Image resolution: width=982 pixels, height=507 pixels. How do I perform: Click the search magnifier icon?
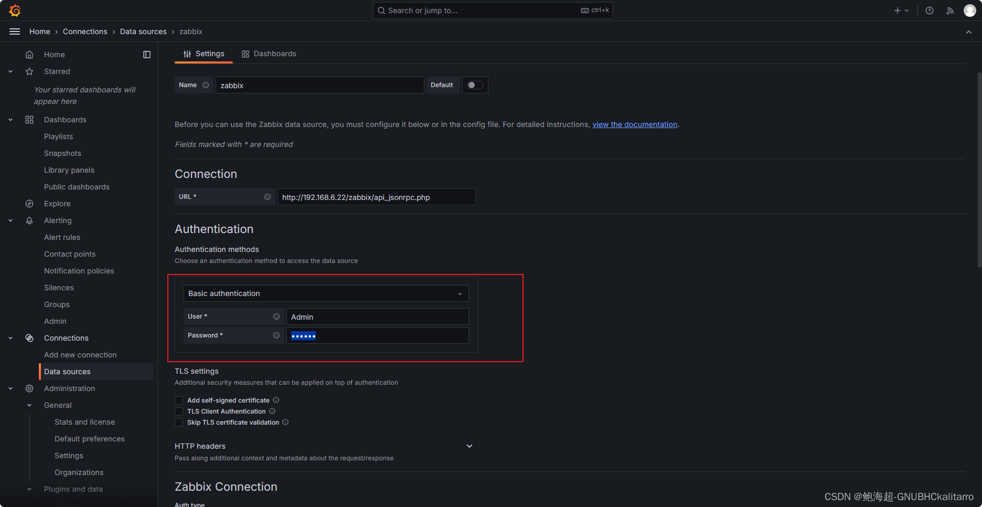coord(381,10)
